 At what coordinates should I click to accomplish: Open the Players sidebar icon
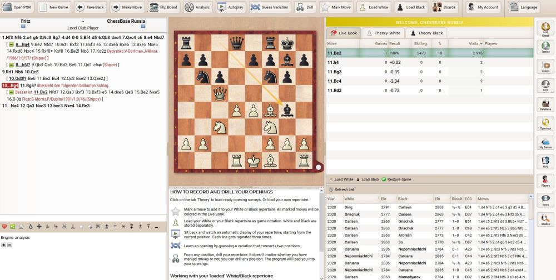coord(545,181)
